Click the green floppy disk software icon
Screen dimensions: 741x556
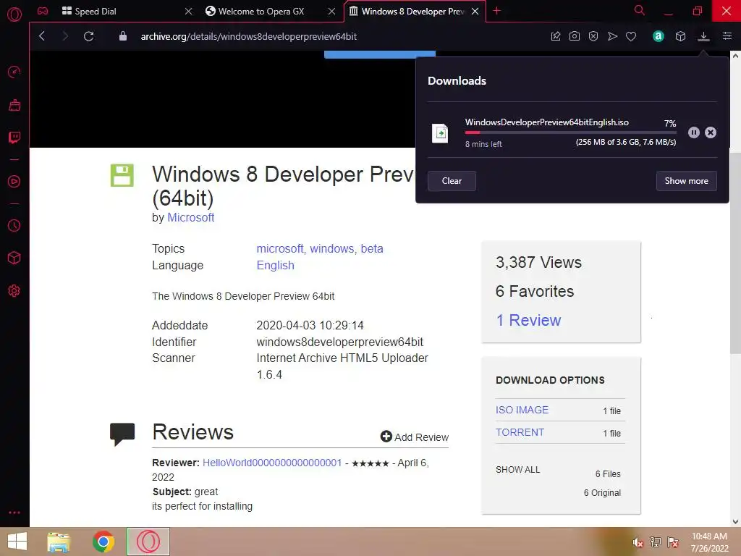tap(122, 175)
